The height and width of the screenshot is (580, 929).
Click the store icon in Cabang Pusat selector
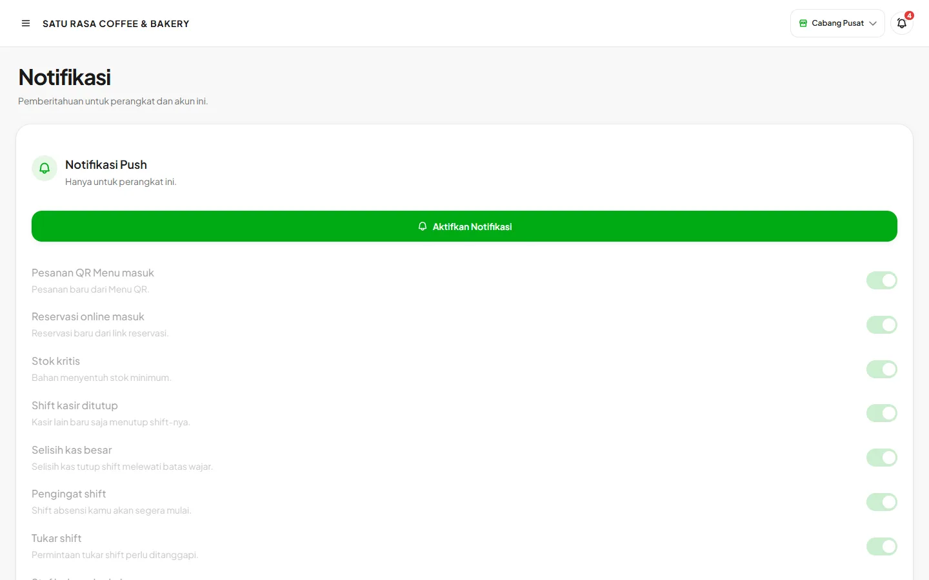tap(803, 23)
